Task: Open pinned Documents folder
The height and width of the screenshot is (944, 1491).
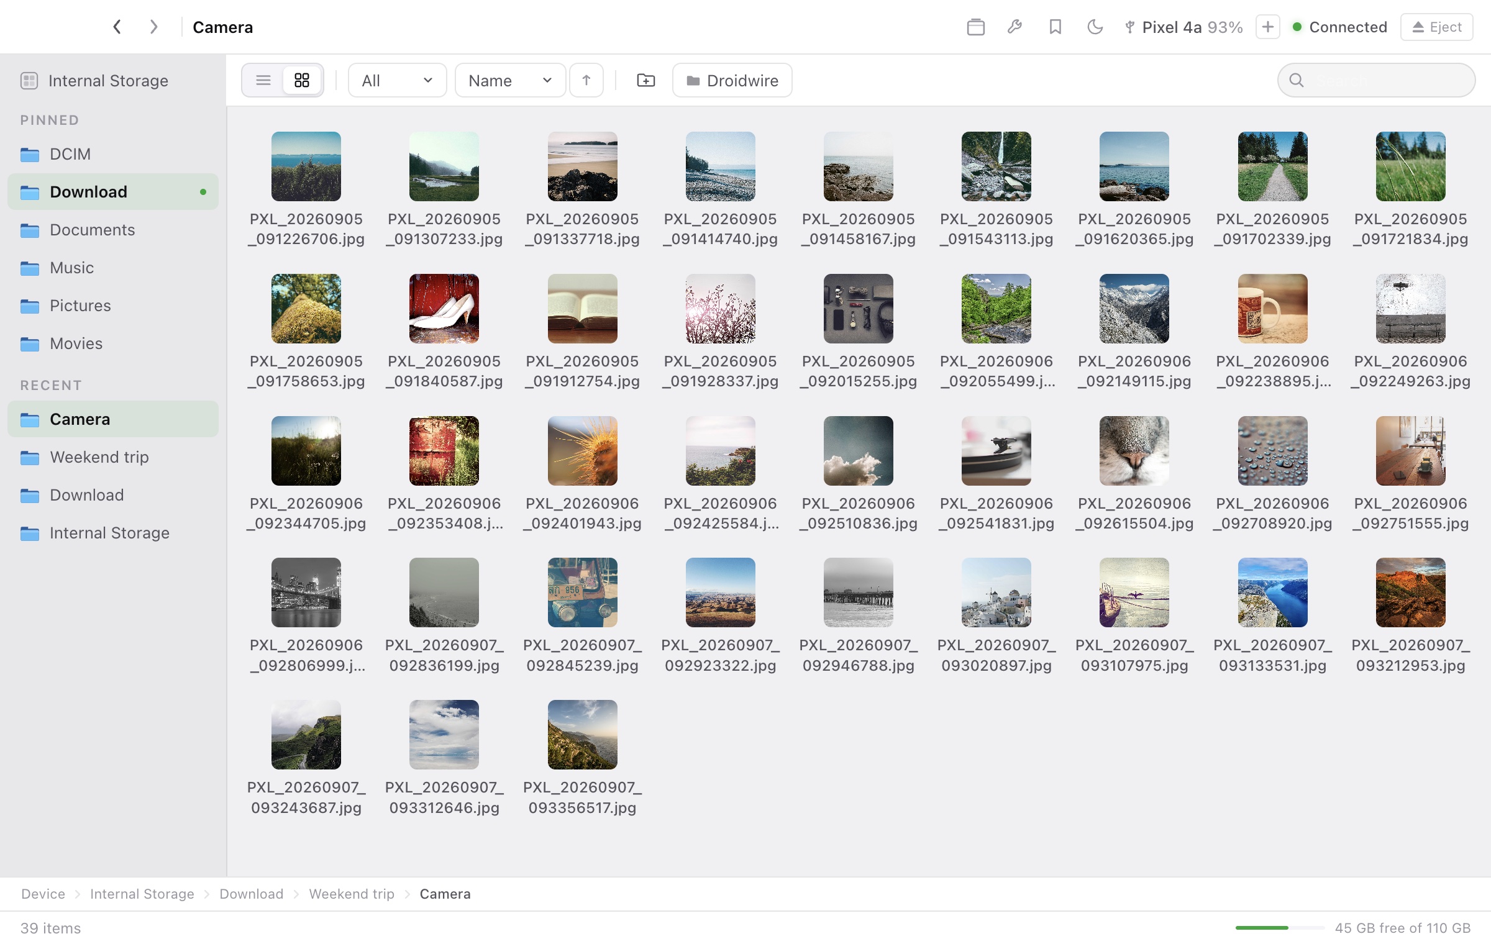Action: [x=113, y=230]
